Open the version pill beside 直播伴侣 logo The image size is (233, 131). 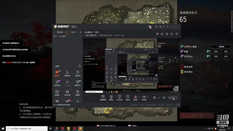click(x=74, y=26)
